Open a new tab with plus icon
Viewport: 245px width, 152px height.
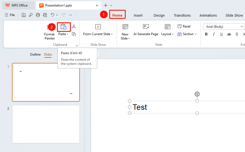click(x=106, y=5)
